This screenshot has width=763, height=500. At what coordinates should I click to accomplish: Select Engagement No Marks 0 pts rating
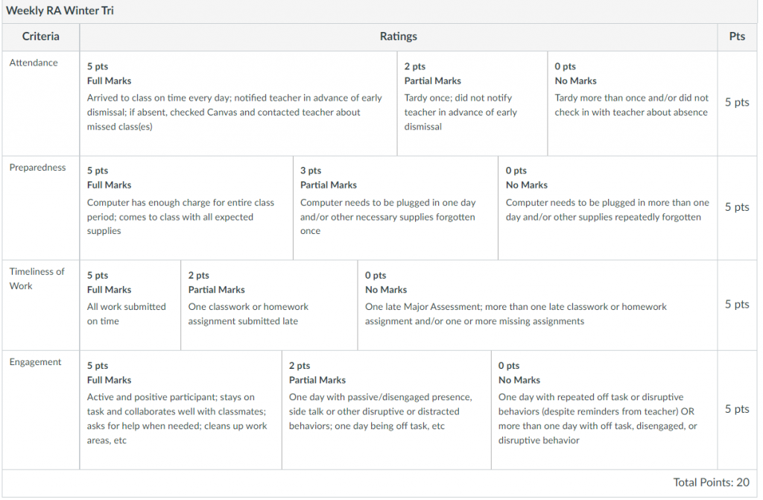point(604,410)
